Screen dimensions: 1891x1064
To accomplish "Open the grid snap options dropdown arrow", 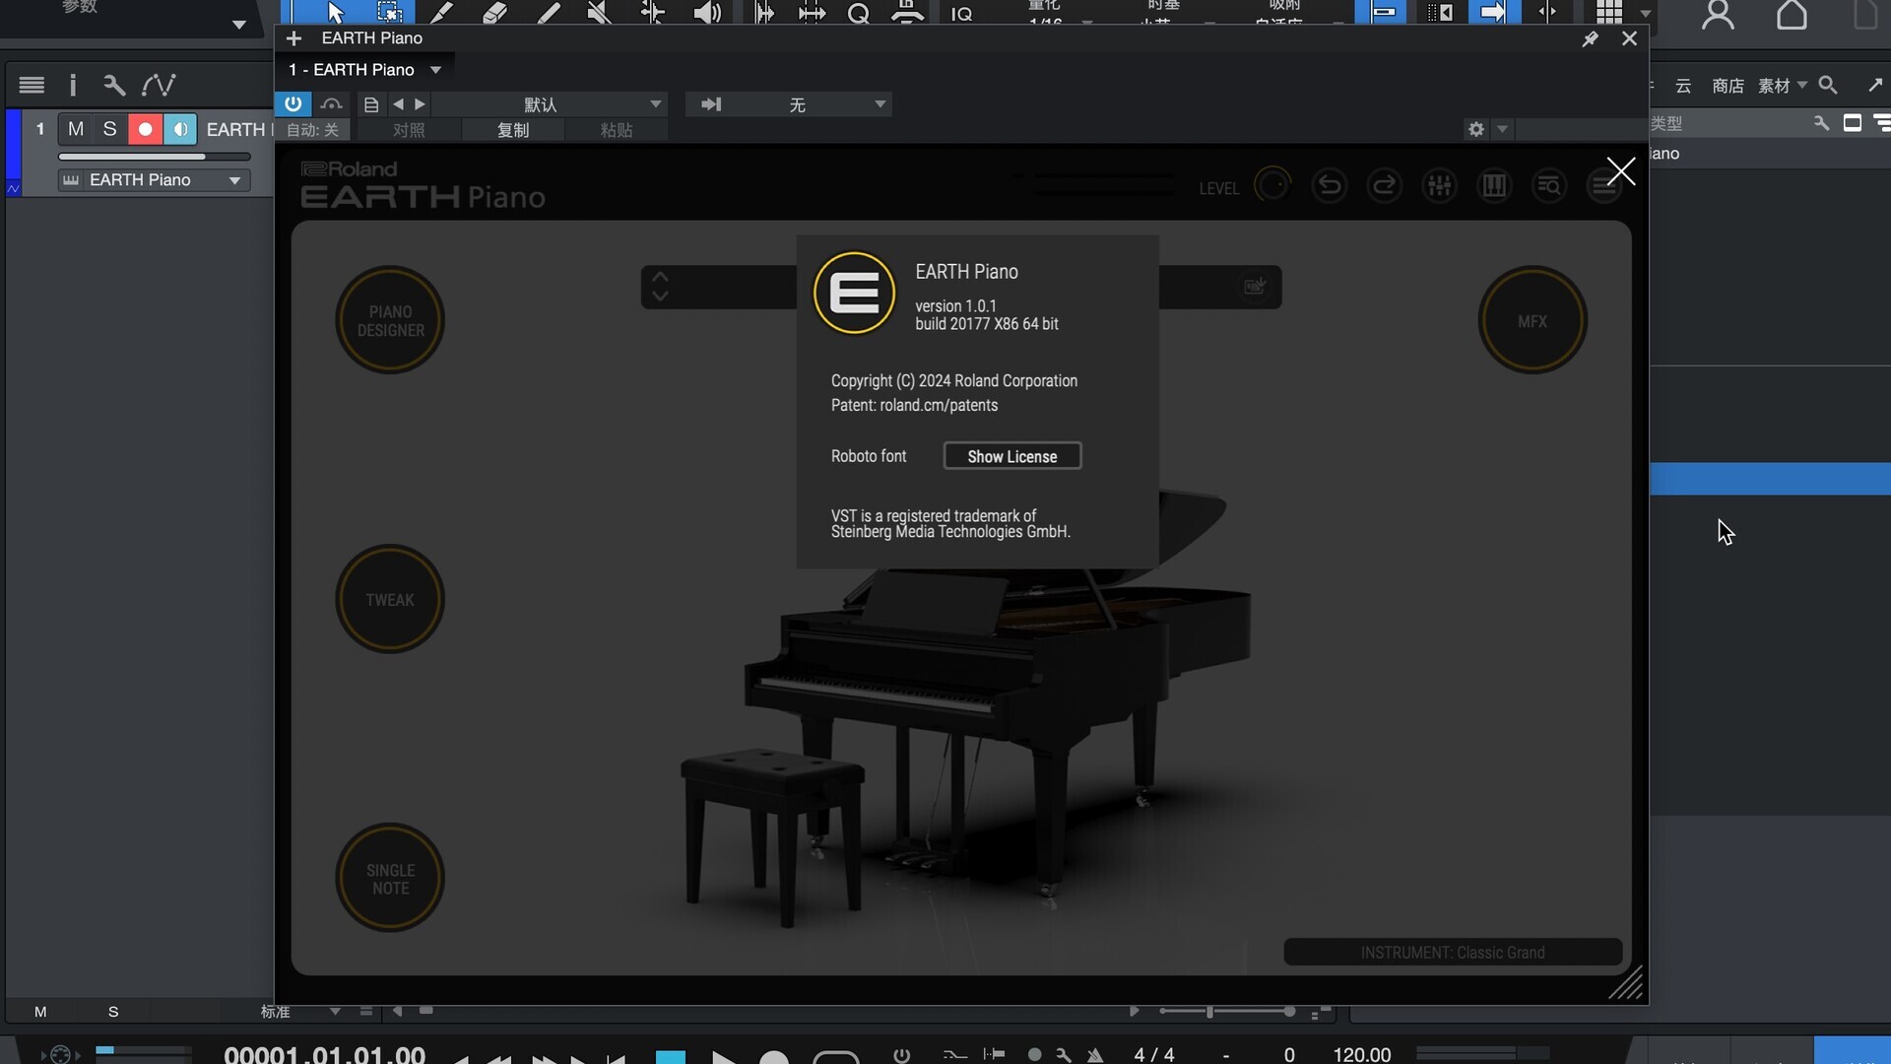I will point(1645,14).
